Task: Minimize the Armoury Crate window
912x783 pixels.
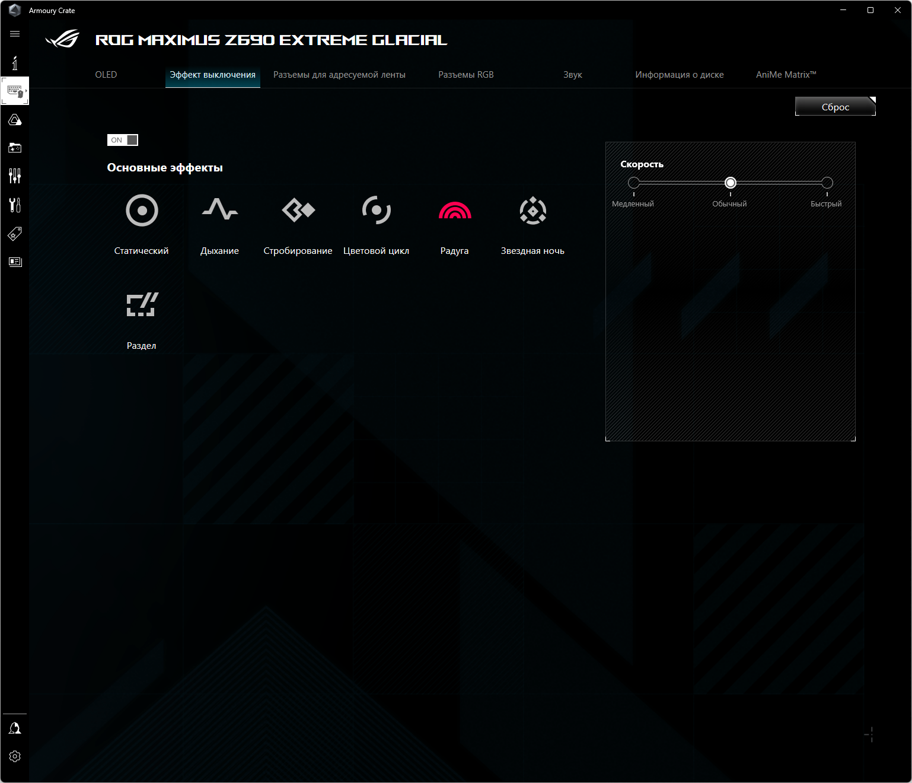Action: coord(843,10)
